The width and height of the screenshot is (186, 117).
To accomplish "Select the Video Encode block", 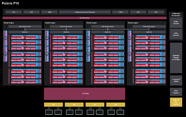I will (x=176, y=23).
